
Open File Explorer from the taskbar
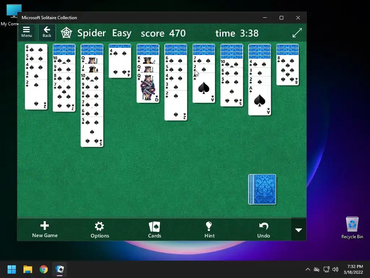(x=27, y=269)
